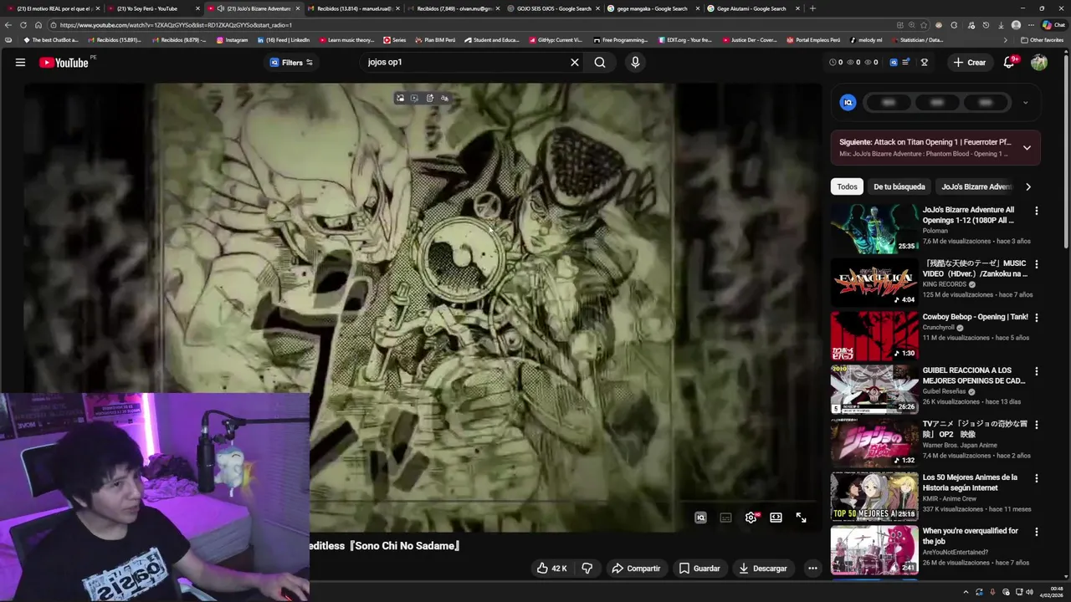Open options for JoJo's All Openings 1-12 video
This screenshot has width=1071, height=602.
(1036, 211)
